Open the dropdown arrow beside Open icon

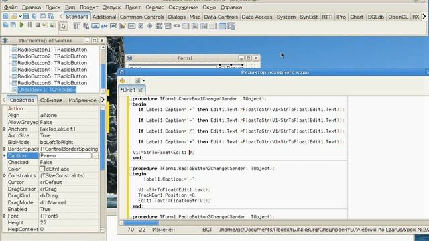tap(20, 16)
